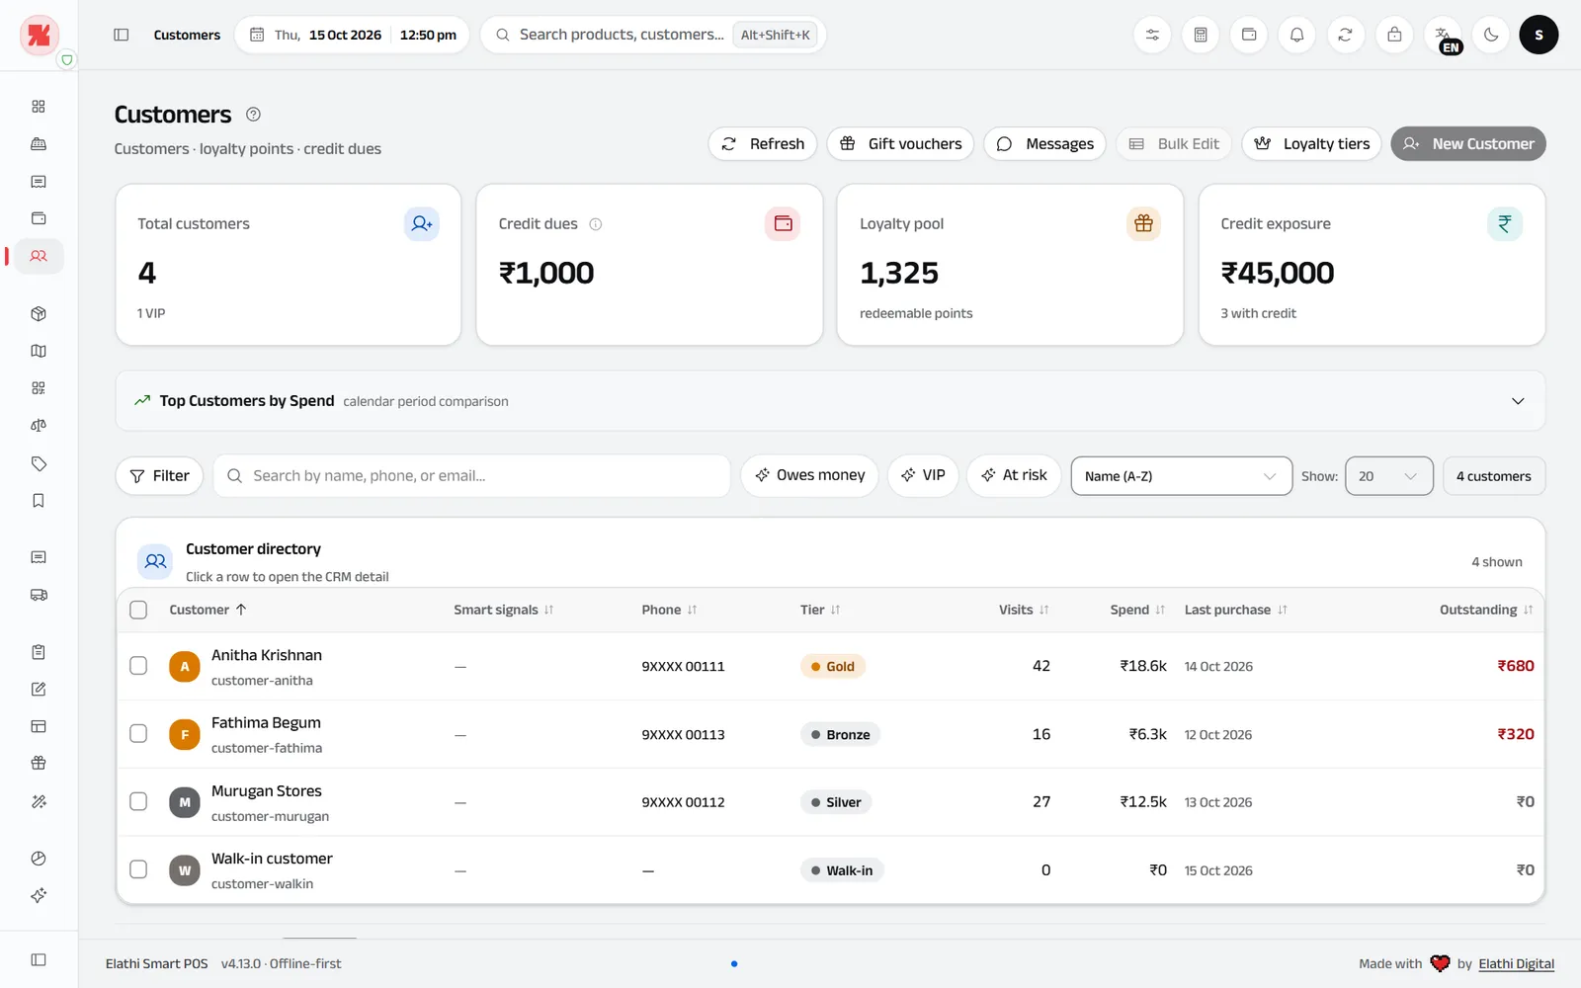Open the Filter button
The height and width of the screenshot is (988, 1581).
point(159,475)
